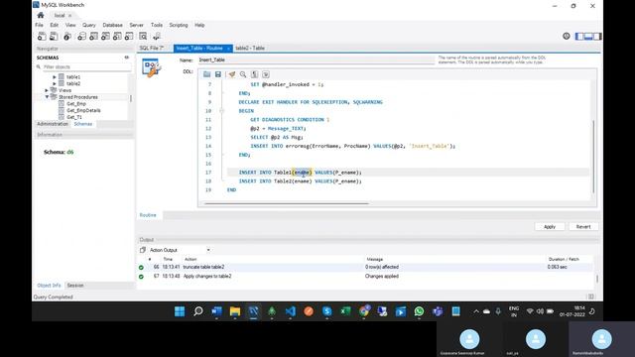
Task: Create a new table toolbar icon
Action: [x=93, y=37]
